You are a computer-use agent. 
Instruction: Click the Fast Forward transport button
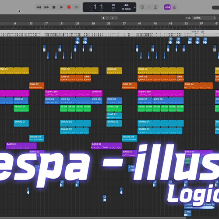point(46,7)
